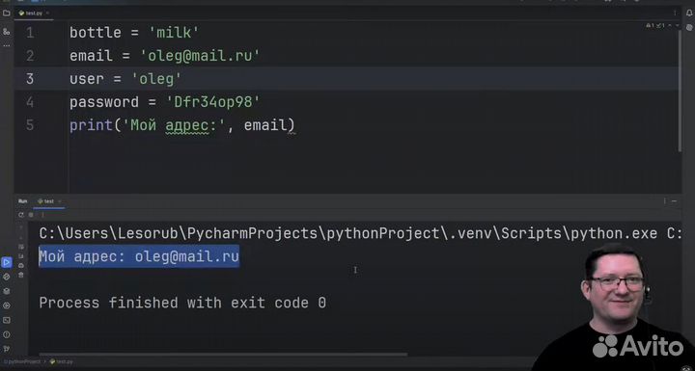Open the Python Packages layers icon
Viewport: 695px width, 371px height.
[x=6, y=291]
